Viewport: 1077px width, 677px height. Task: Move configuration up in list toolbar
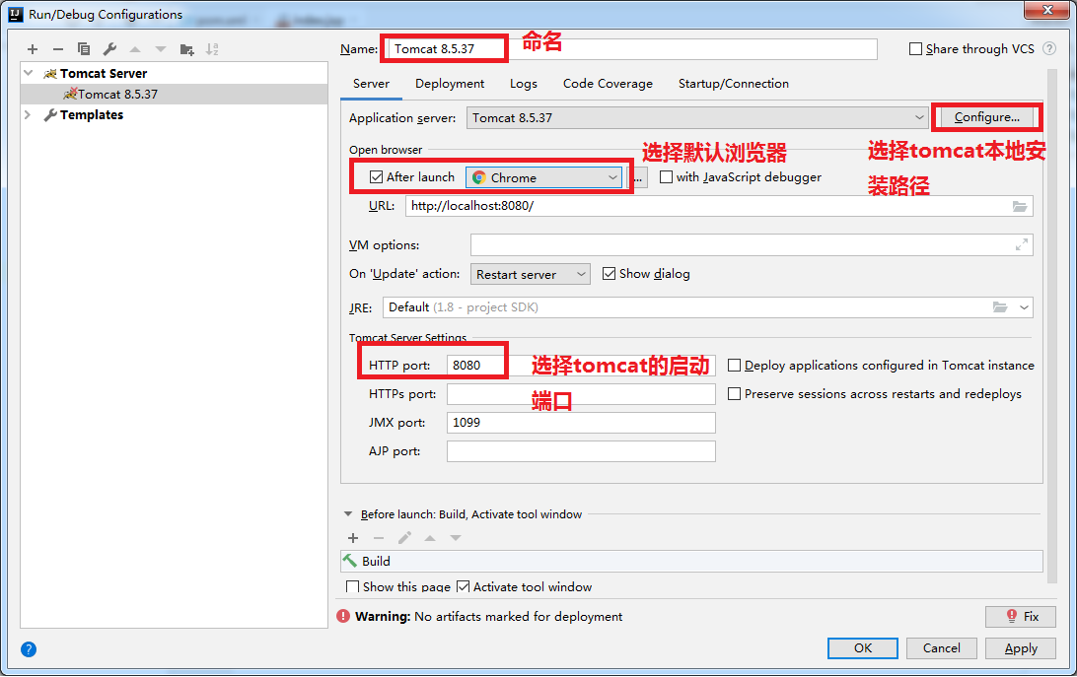(135, 48)
